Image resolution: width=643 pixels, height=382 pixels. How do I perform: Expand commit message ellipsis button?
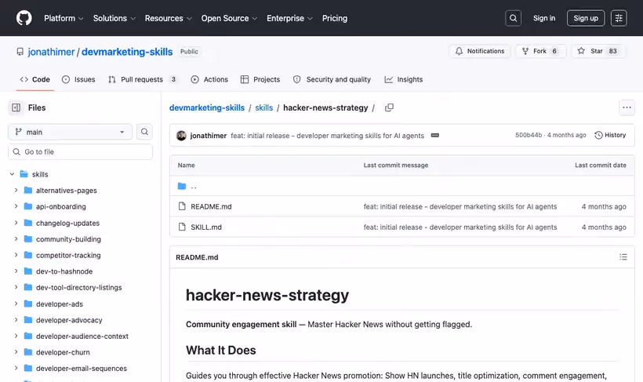coord(435,136)
